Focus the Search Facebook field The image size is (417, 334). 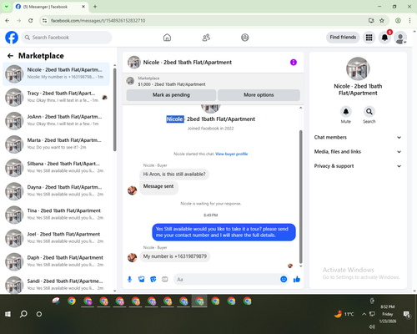click(x=67, y=38)
